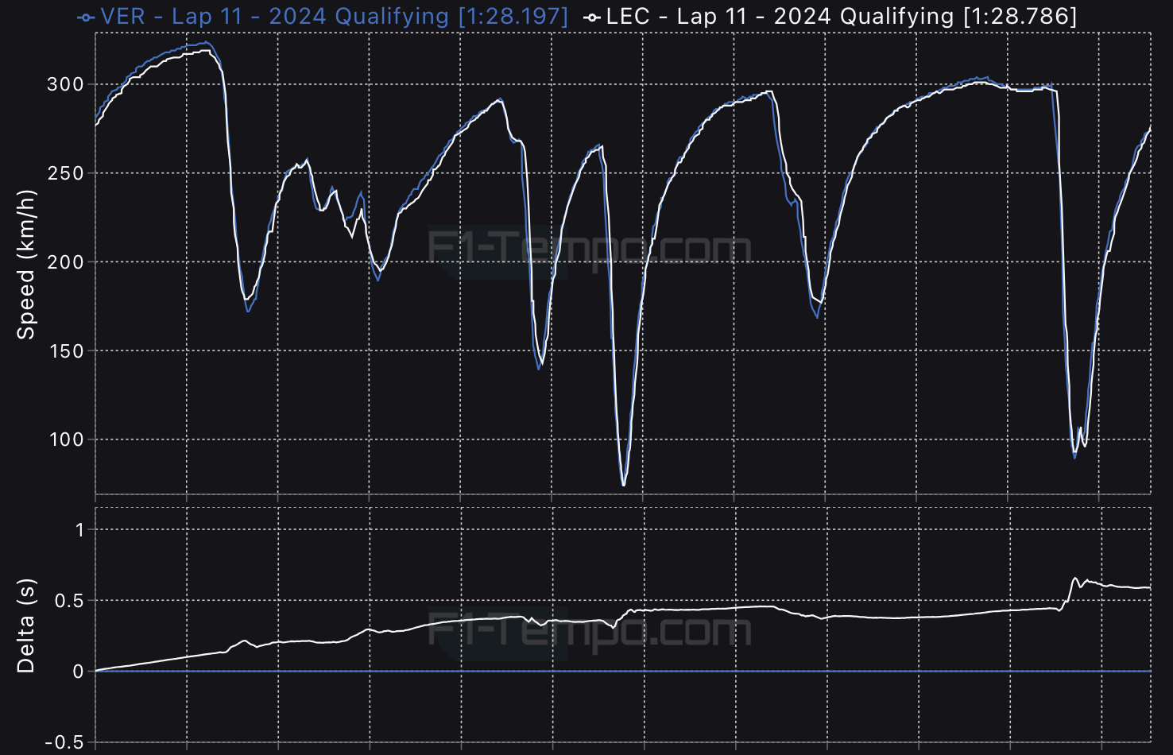Click LEC lap time 1:28.786 in legend

click(x=1020, y=17)
